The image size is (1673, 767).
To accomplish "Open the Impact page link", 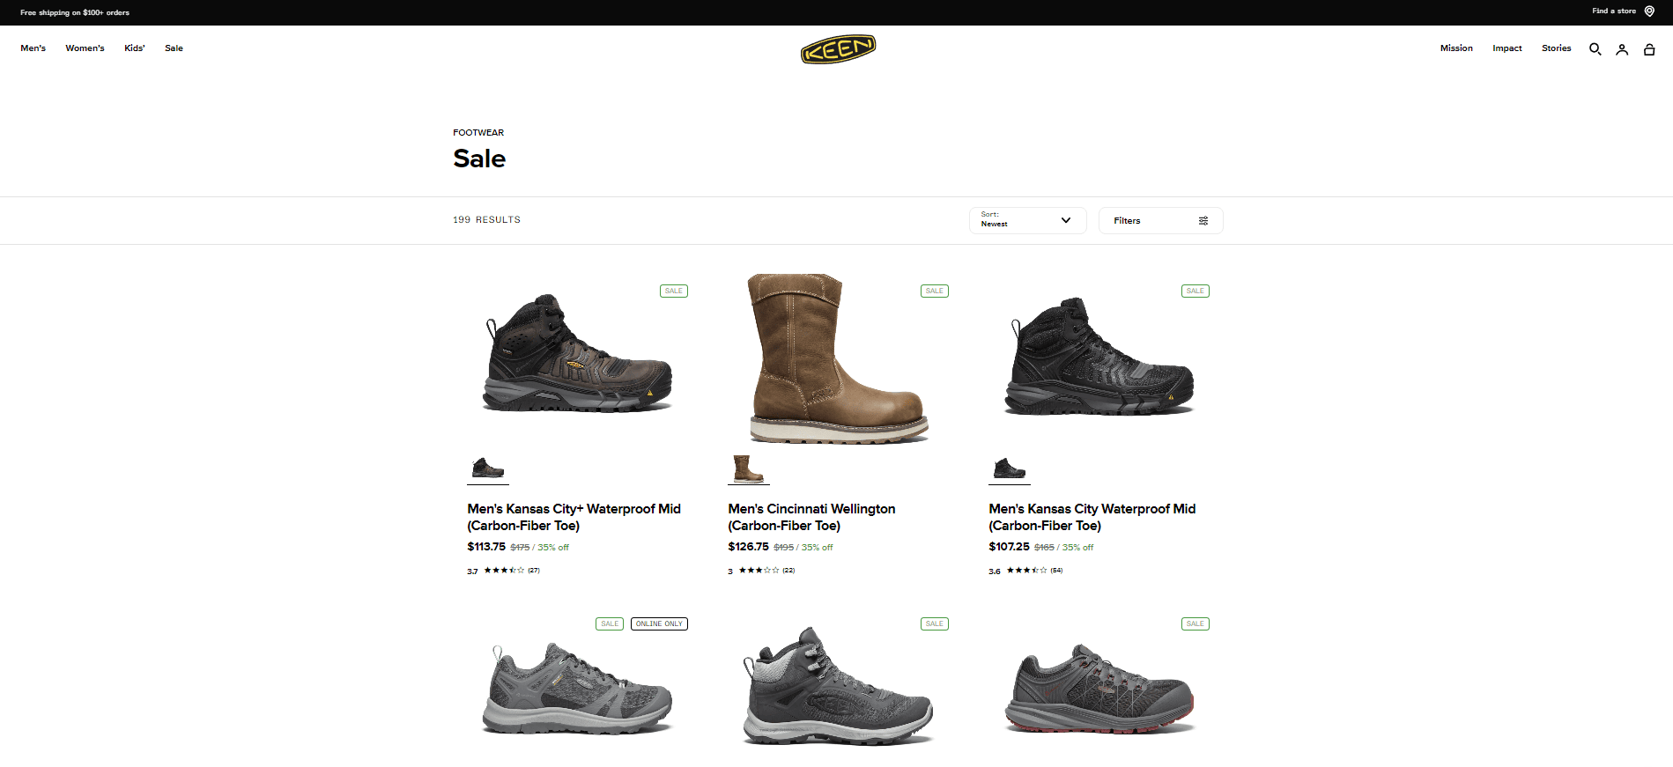I will click(x=1507, y=48).
